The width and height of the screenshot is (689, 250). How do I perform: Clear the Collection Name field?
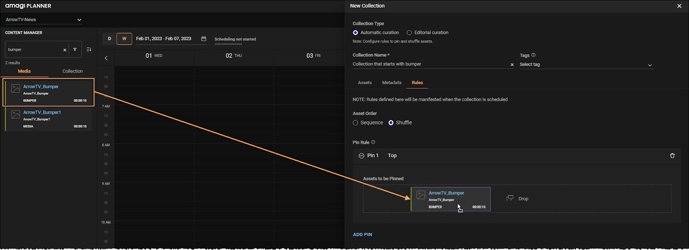(512, 64)
